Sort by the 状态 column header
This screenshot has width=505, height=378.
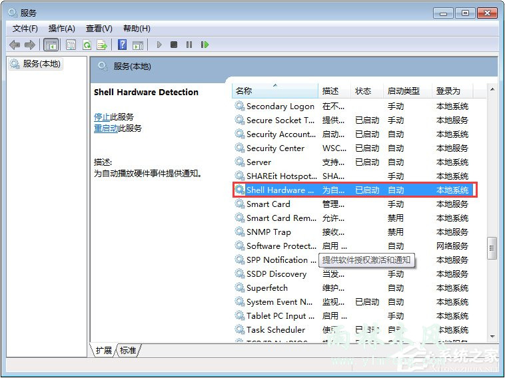[x=367, y=91]
